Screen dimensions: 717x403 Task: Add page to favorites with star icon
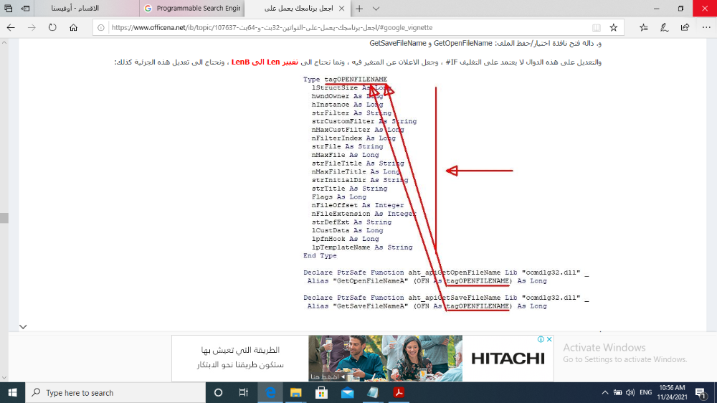click(x=613, y=27)
